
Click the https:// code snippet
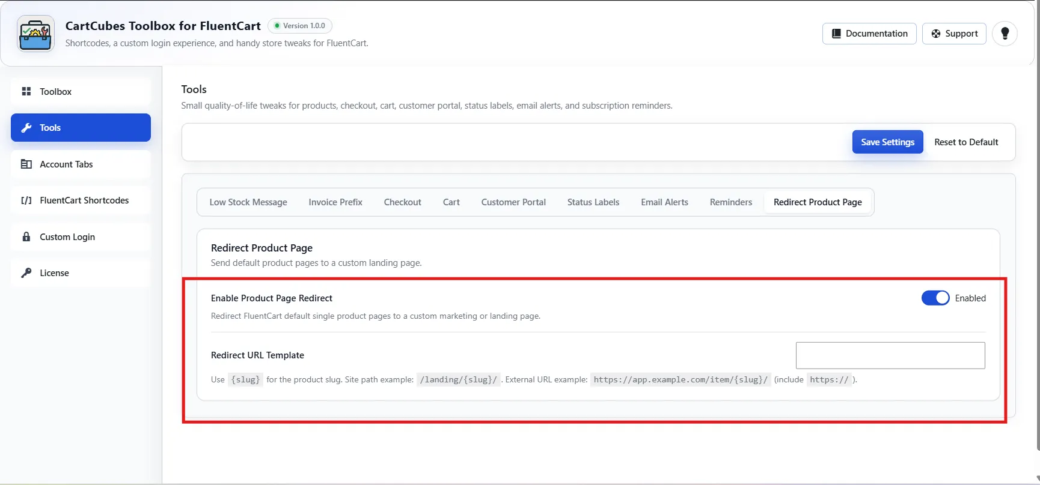click(x=829, y=379)
